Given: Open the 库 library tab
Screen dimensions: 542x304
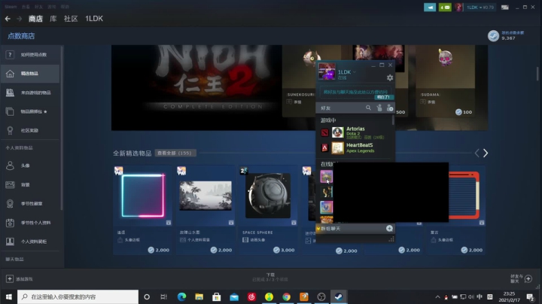Looking at the screenshot, I should coord(53,19).
